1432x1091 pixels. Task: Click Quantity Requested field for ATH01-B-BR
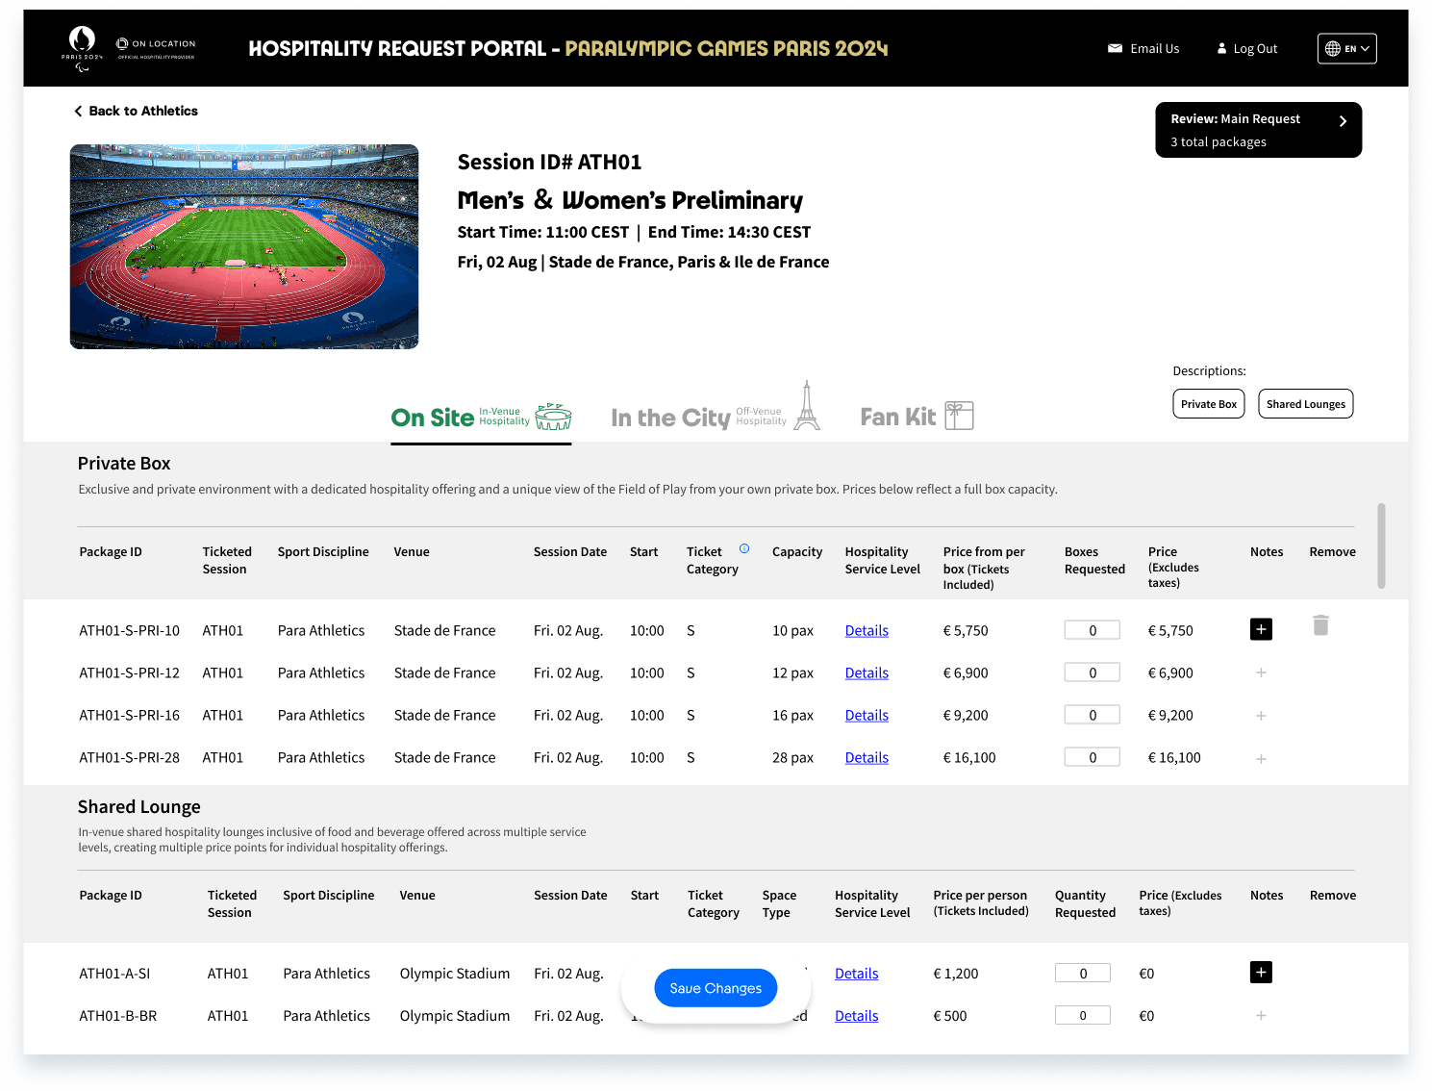click(x=1083, y=1015)
